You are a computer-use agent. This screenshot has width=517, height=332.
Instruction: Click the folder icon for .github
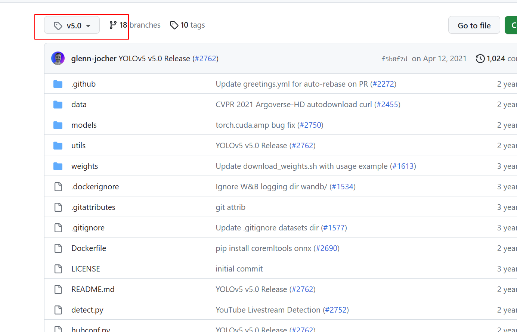(x=58, y=84)
